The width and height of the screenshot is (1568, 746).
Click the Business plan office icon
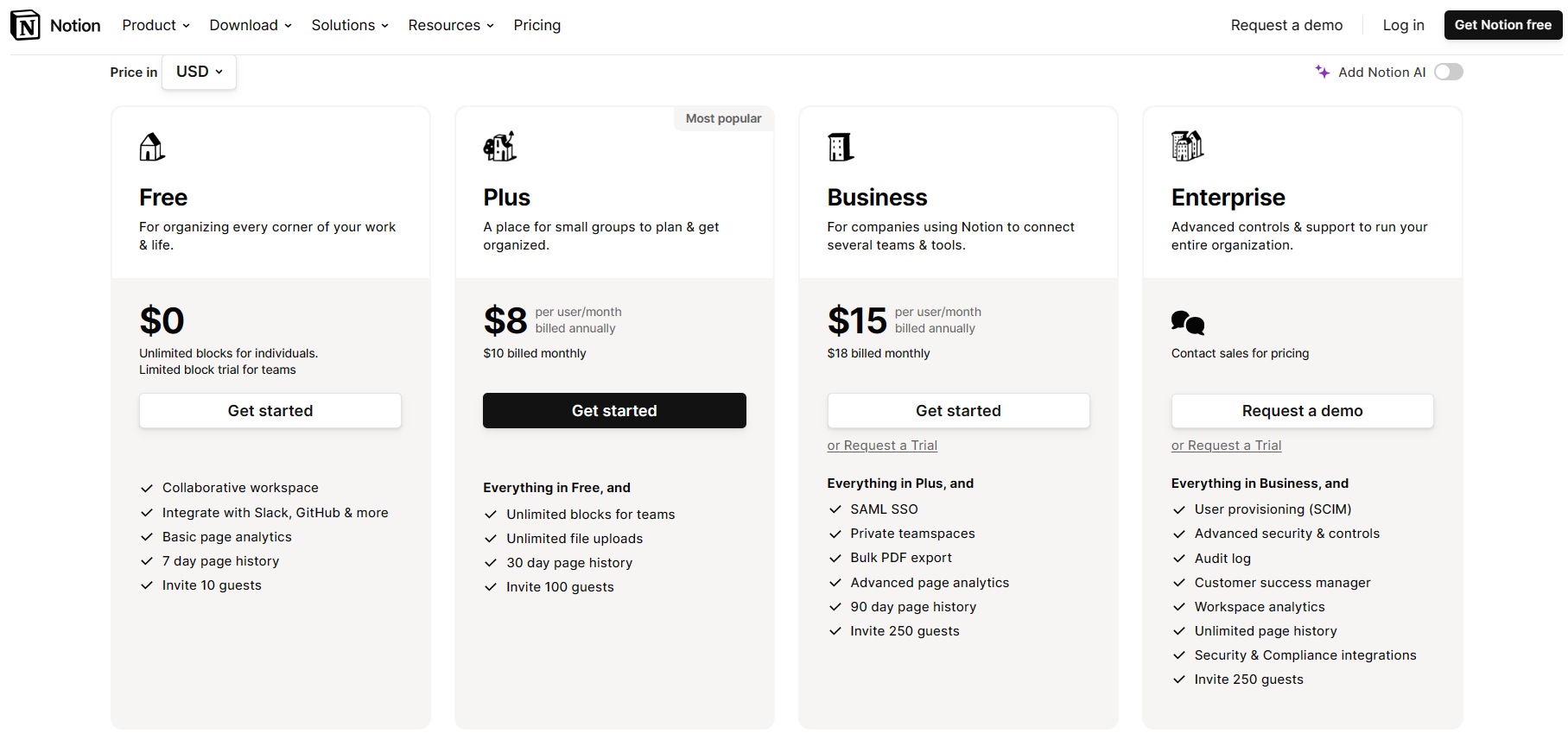[x=841, y=148]
